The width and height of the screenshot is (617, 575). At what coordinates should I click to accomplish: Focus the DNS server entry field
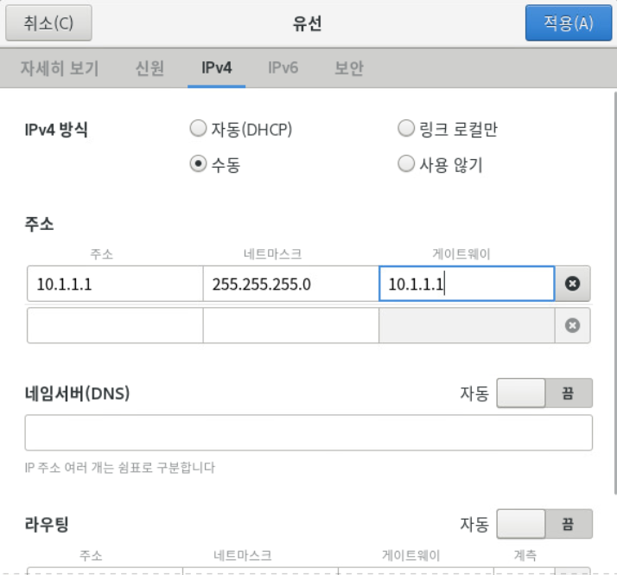pos(308,432)
